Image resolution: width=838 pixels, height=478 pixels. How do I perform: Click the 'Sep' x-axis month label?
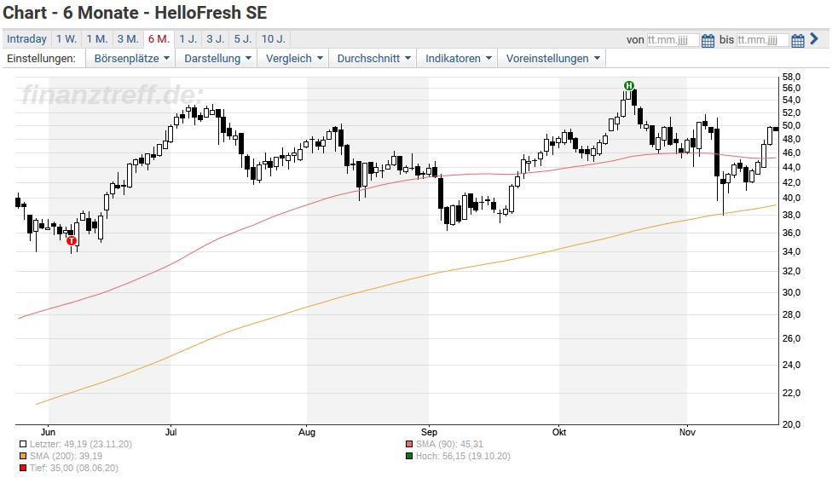click(x=429, y=432)
